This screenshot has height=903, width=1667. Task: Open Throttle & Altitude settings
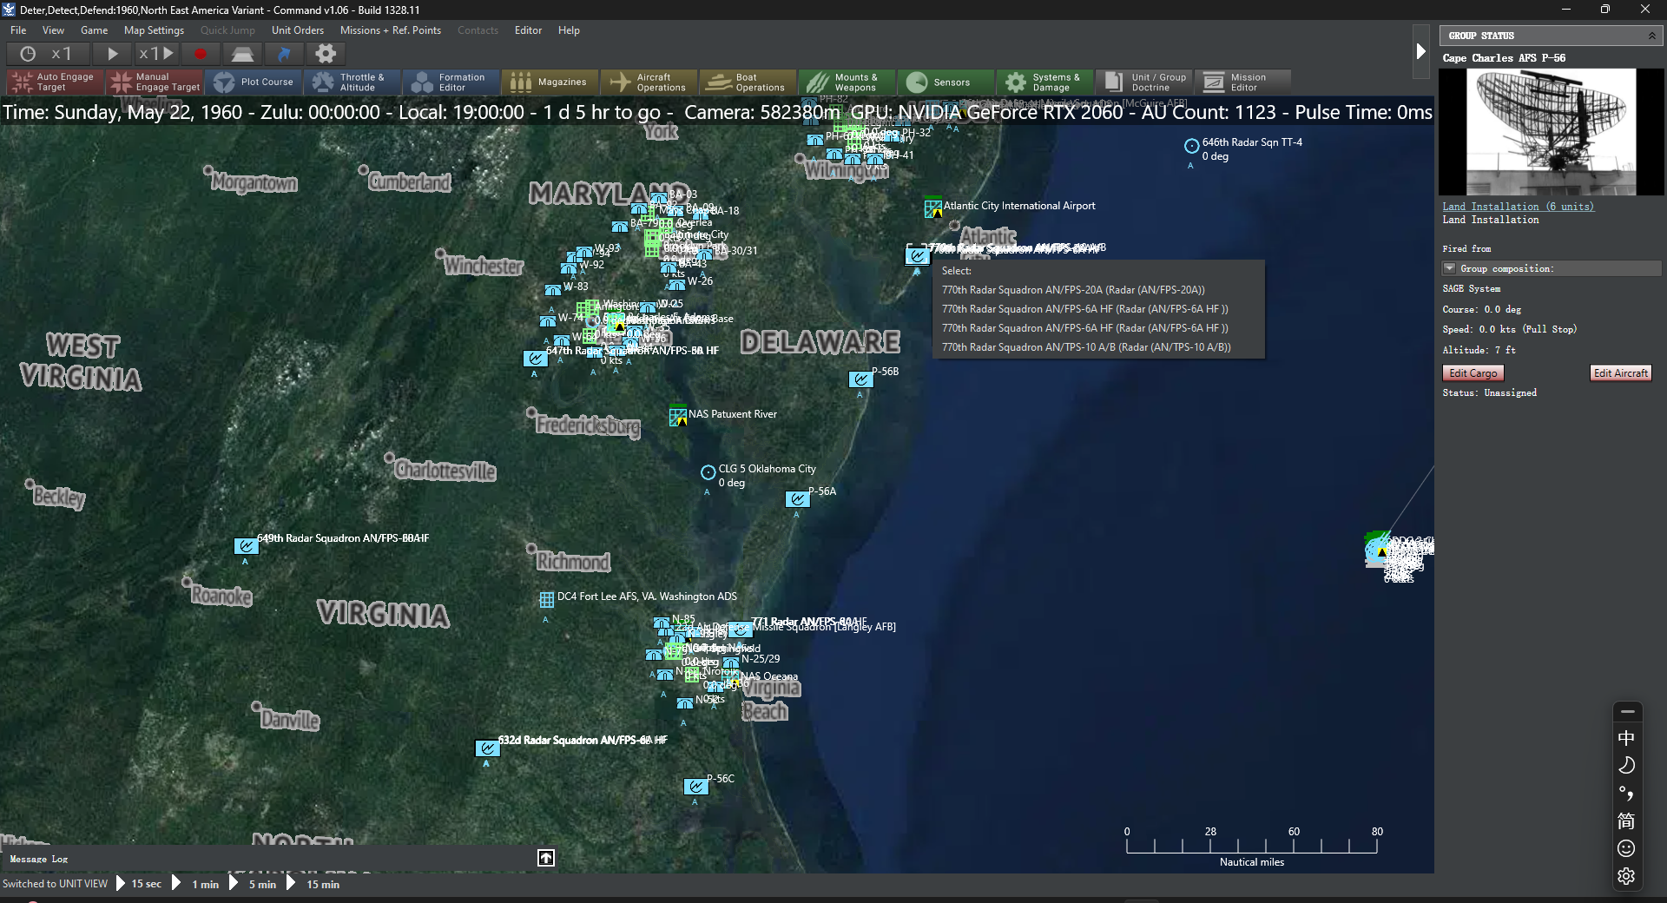point(353,82)
